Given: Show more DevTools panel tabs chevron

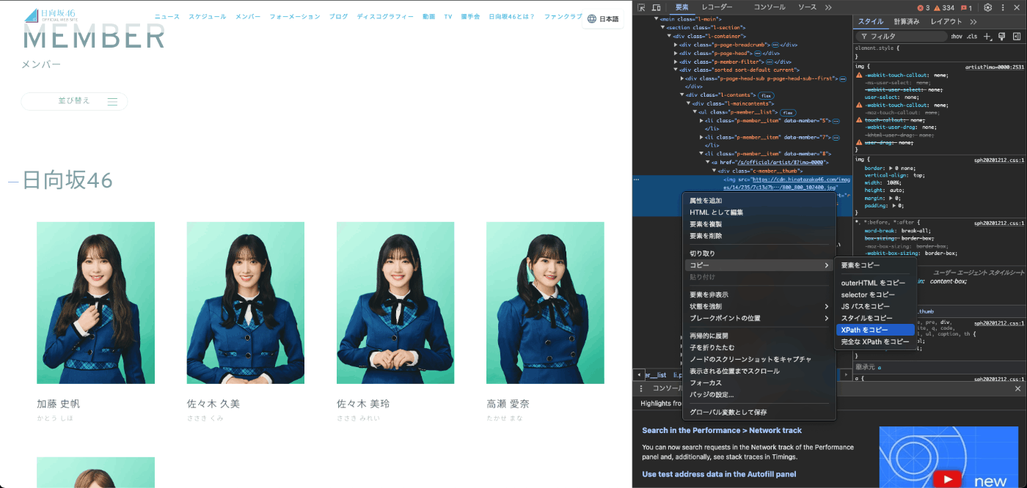Looking at the screenshot, I should [828, 7].
